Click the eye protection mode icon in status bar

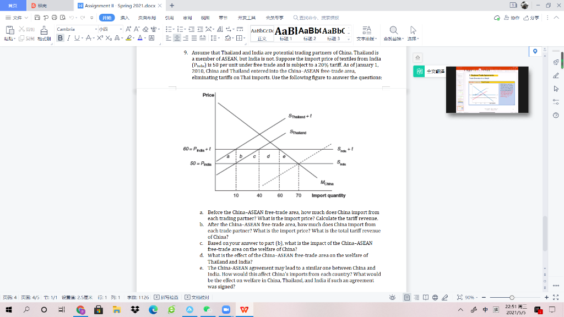point(392,297)
